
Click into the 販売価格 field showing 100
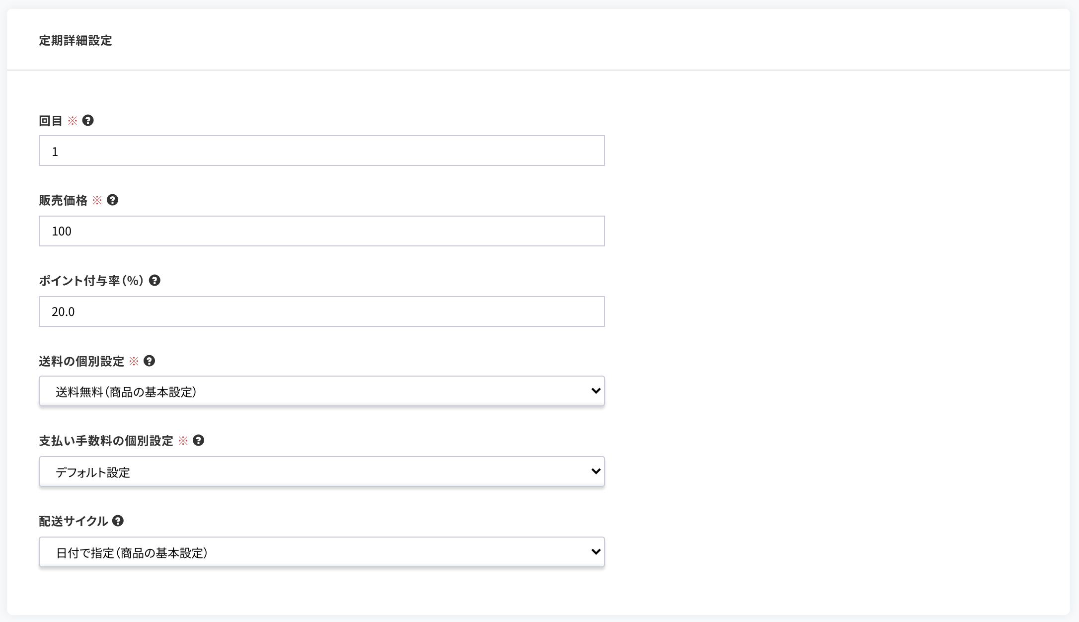[x=322, y=231]
